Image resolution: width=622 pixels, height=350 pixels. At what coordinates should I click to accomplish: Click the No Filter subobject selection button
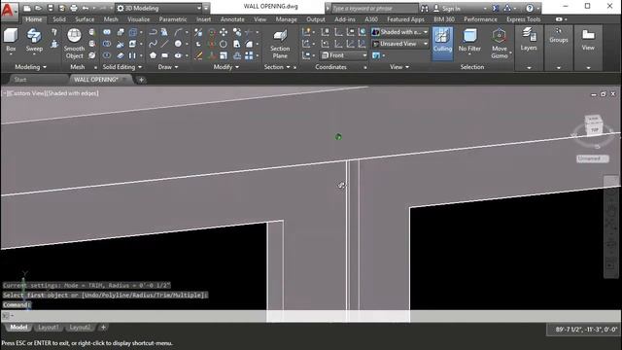click(469, 41)
